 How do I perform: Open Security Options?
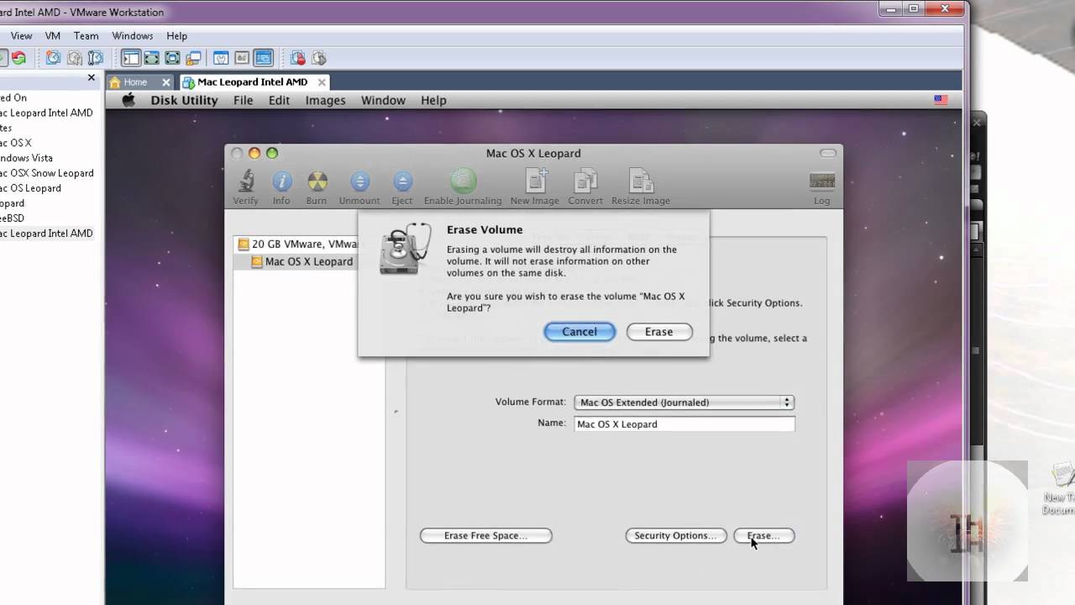point(675,535)
